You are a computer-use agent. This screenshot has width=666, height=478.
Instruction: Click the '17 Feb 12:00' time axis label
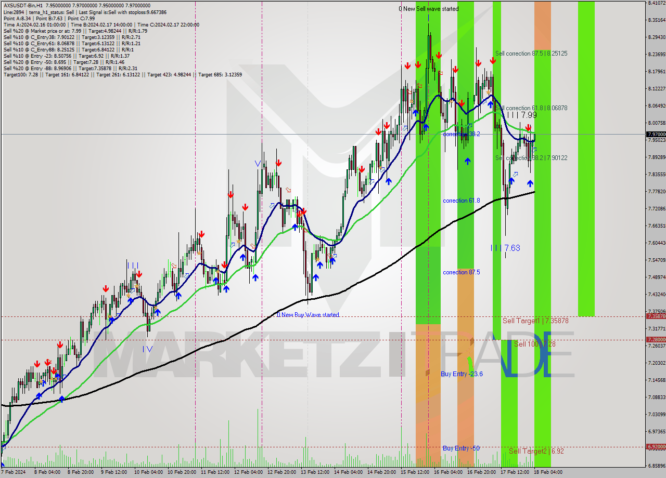(514, 472)
